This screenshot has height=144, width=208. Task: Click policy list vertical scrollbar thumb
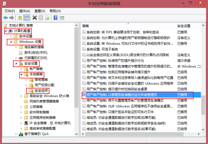tap(203, 105)
